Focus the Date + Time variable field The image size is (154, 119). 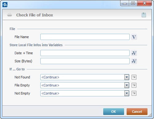click(85, 53)
